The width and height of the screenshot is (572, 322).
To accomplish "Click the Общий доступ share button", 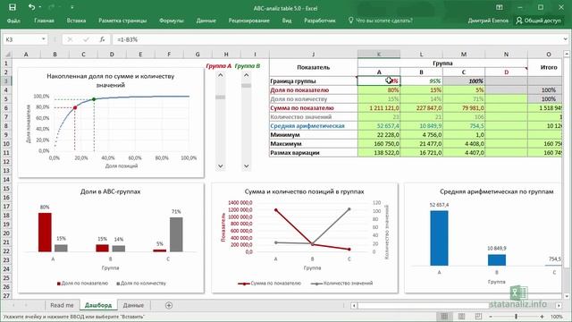I will 538,21.
